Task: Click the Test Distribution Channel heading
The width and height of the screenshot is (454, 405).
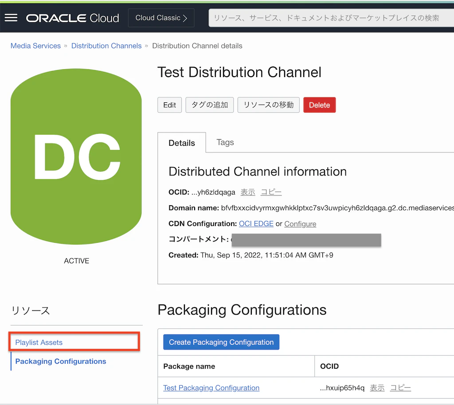Action: [x=239, y=72]
